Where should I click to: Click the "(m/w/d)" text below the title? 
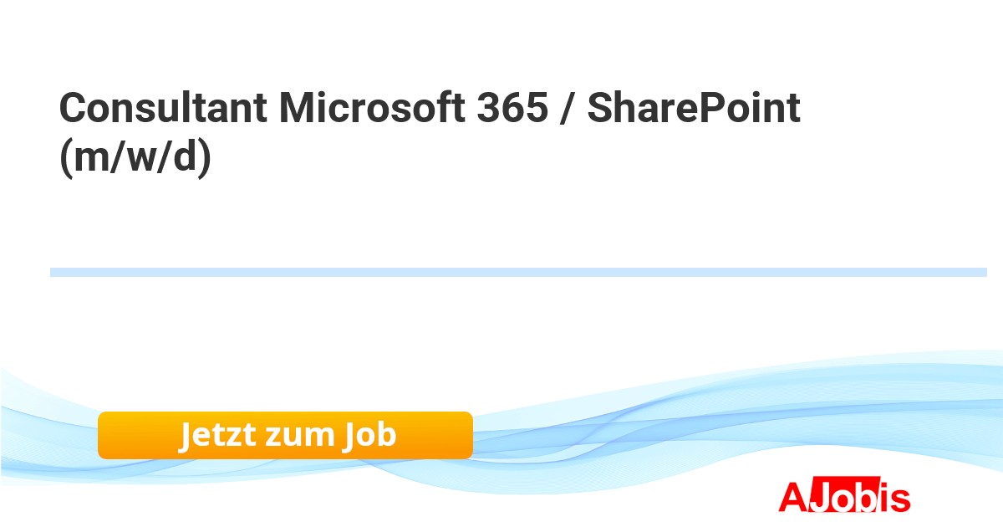click(135, 158)
